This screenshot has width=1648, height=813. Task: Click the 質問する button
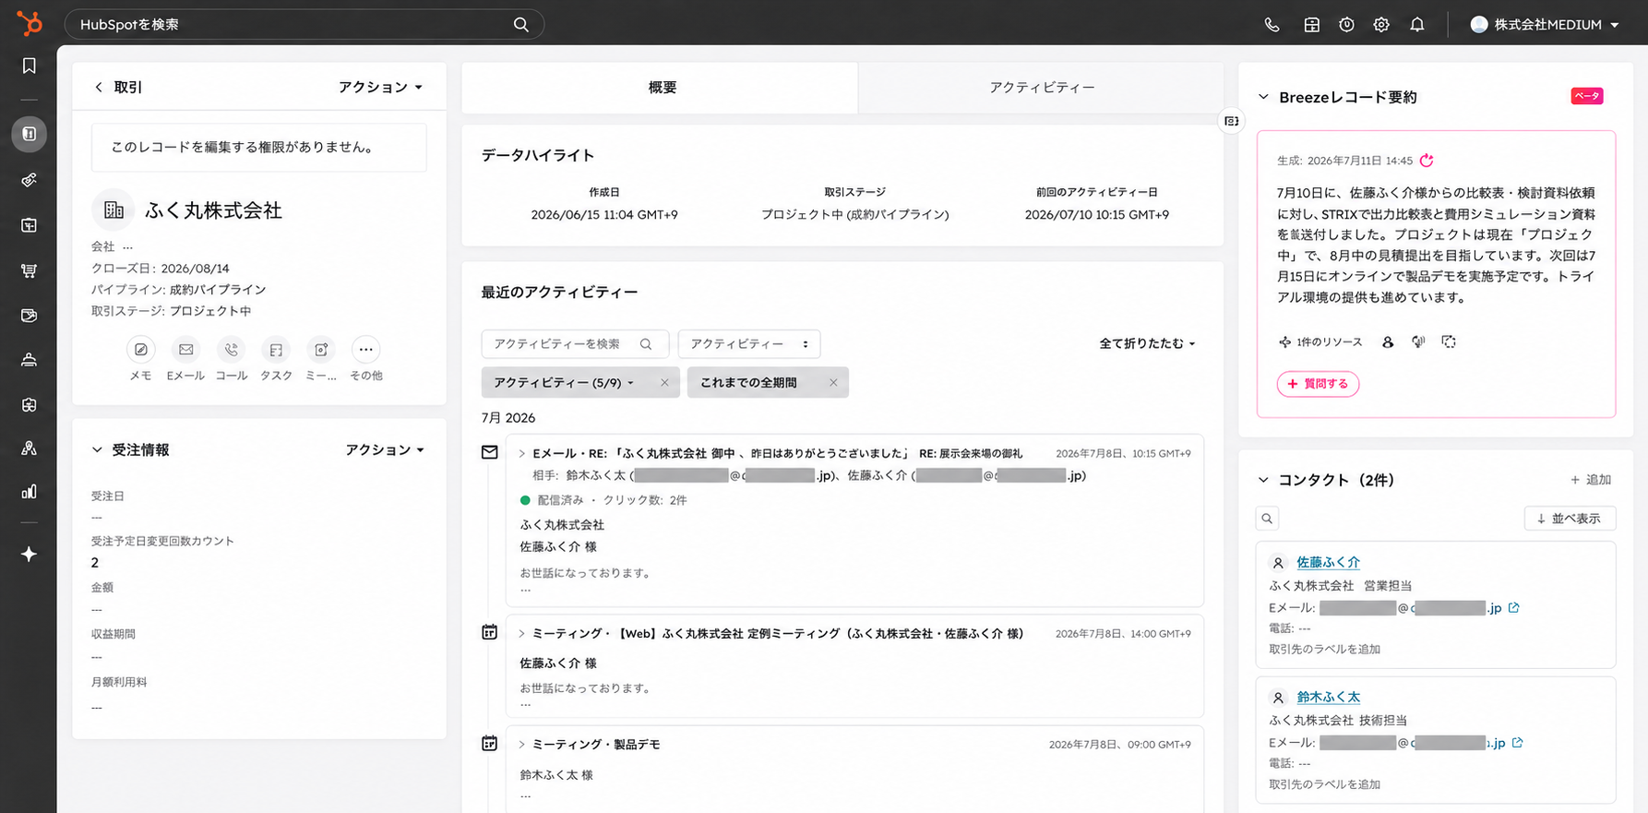1318,384
